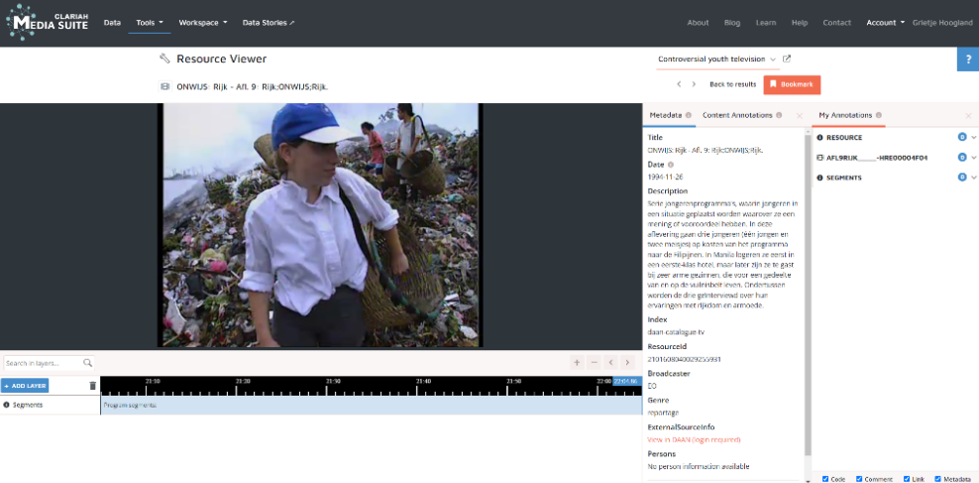Viewport: 979px width, 483px height.
Task: Uncheck the Metadata checkbox
Action: (937, 479)
